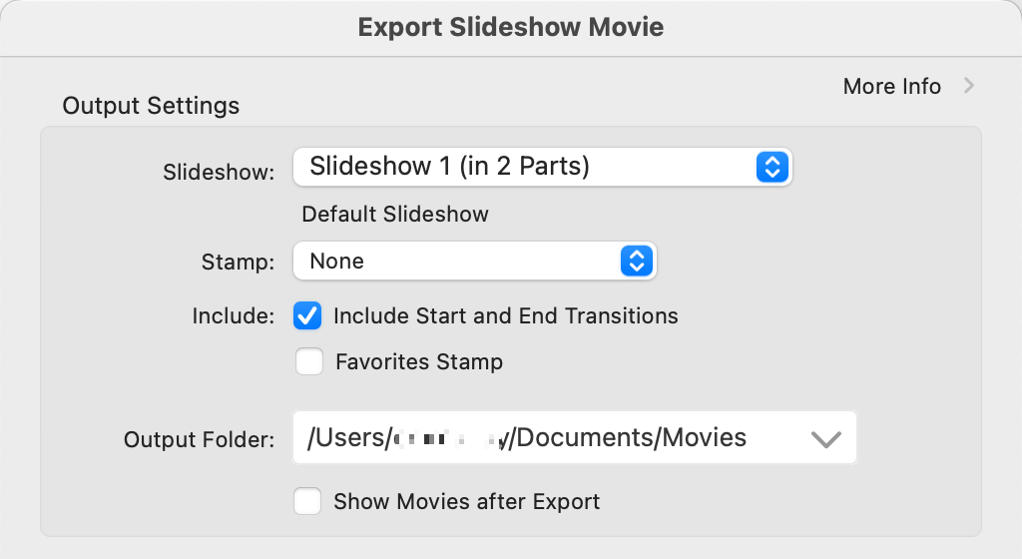Click the Output Settings section heading
This screenshot has width=1022, height=559.
tap(151, 106)
